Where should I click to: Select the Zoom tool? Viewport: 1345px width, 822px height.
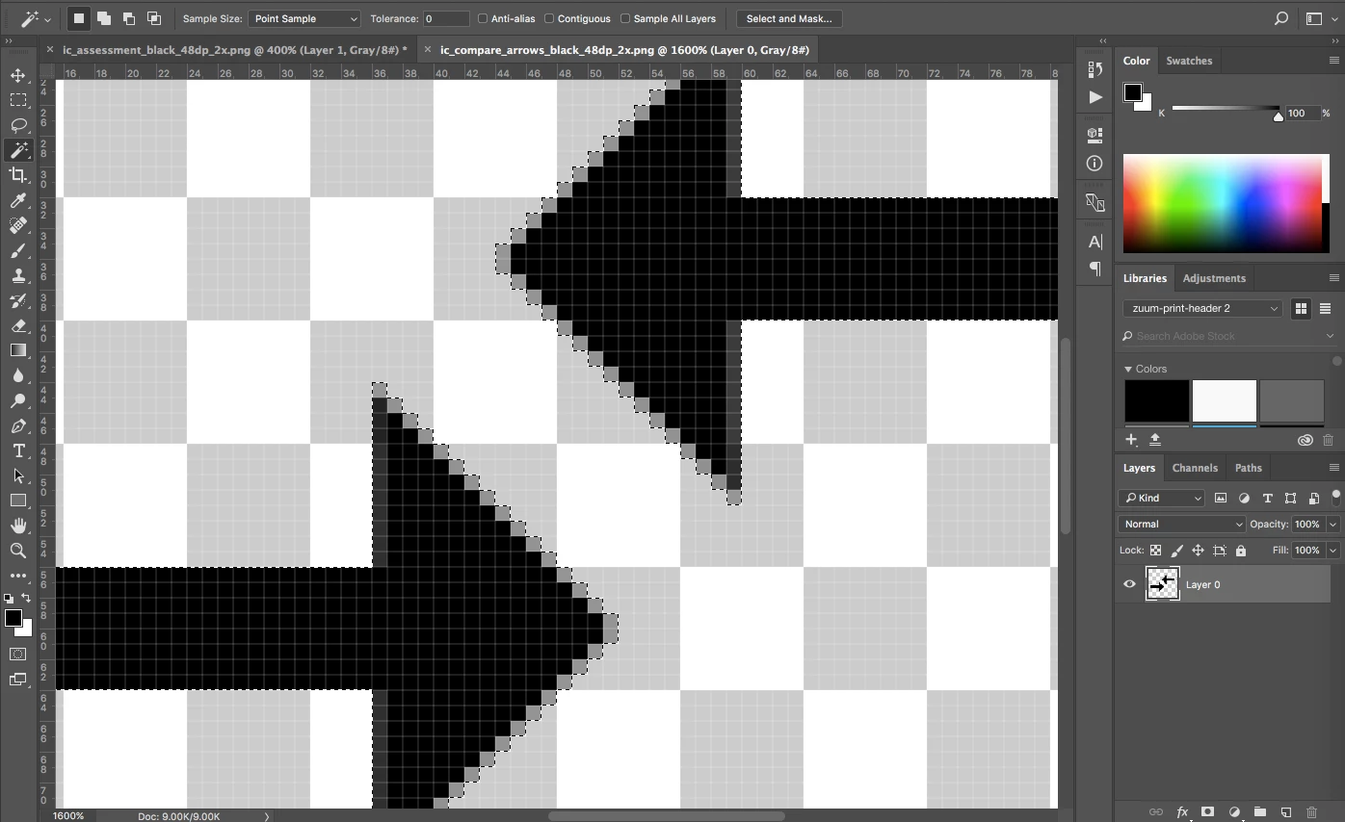(18, 551)
